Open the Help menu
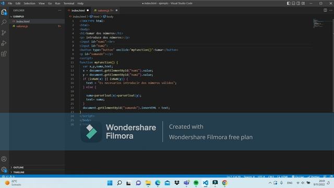 point(80,4)
